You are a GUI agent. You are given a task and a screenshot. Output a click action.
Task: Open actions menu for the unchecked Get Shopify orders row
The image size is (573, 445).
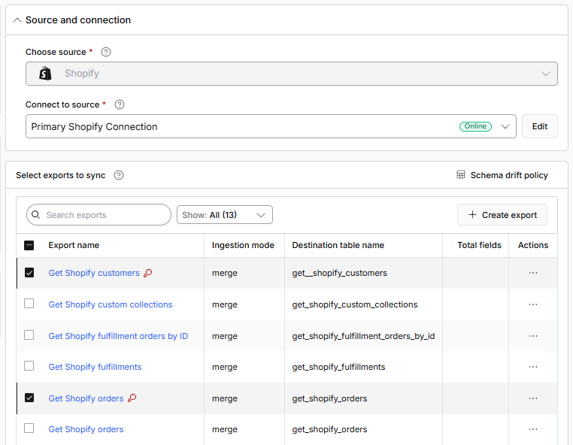[x=533, y=429]
